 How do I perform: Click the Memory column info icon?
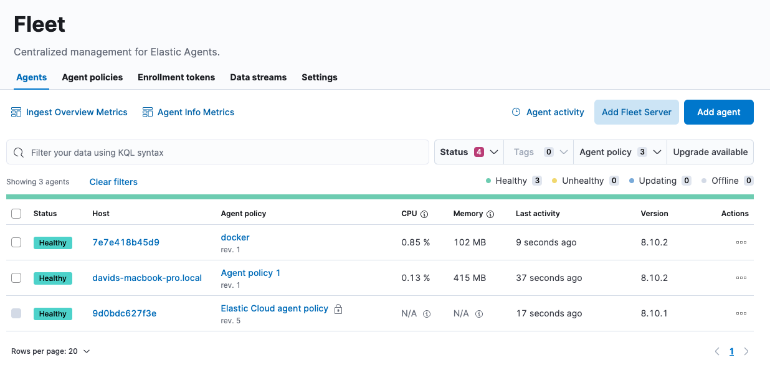(490, 214)
